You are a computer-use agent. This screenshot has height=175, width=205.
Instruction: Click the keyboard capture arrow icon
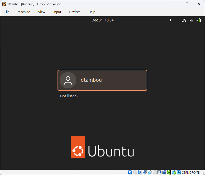[179, 172]
